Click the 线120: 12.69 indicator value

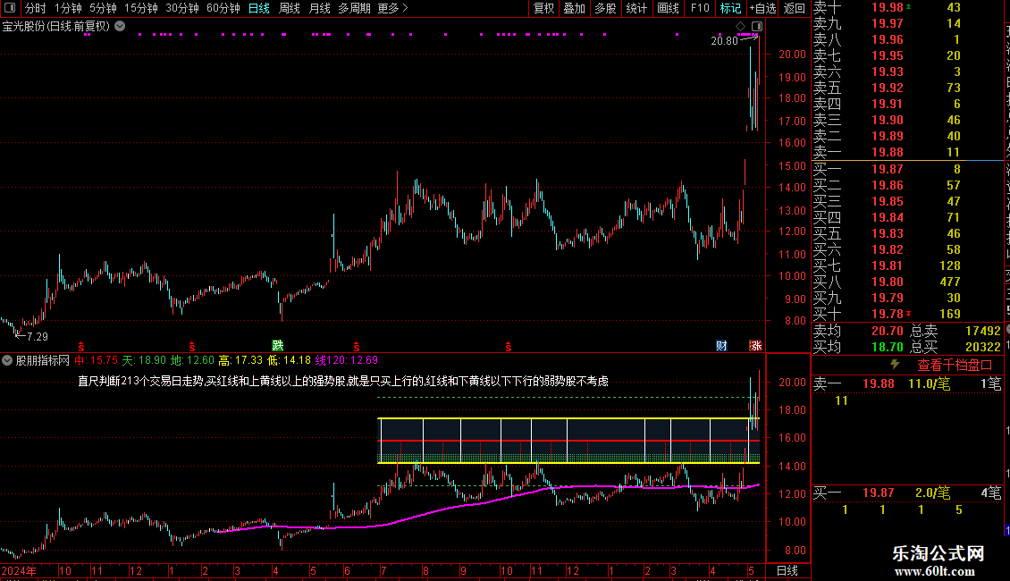tap(347, 360)
